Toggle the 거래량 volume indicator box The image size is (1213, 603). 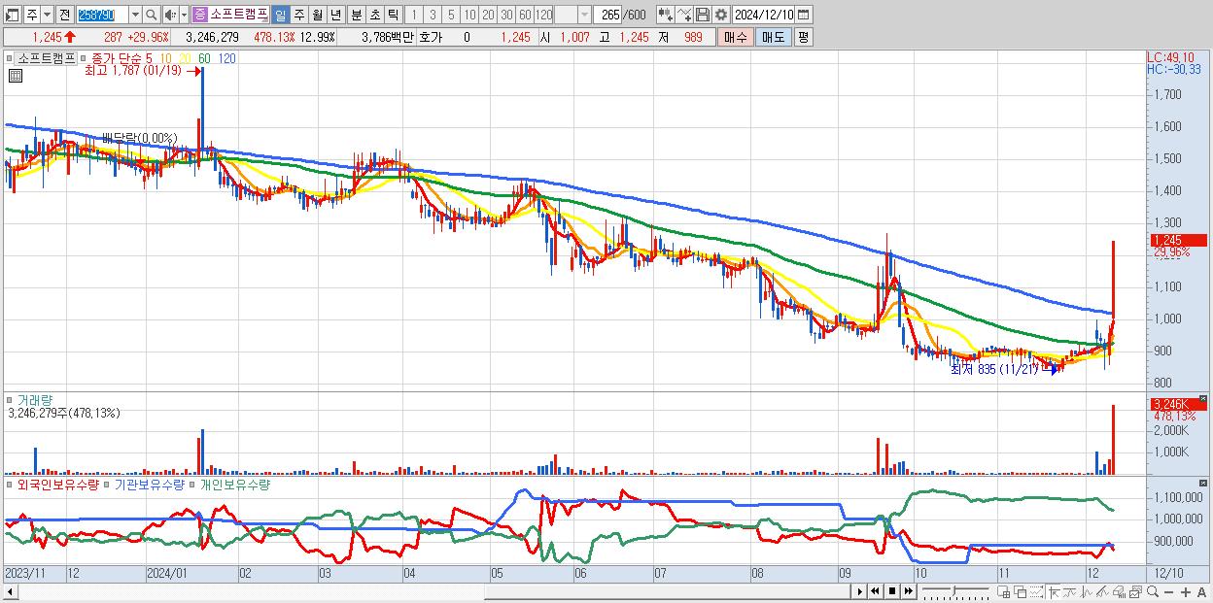(11, 399)
